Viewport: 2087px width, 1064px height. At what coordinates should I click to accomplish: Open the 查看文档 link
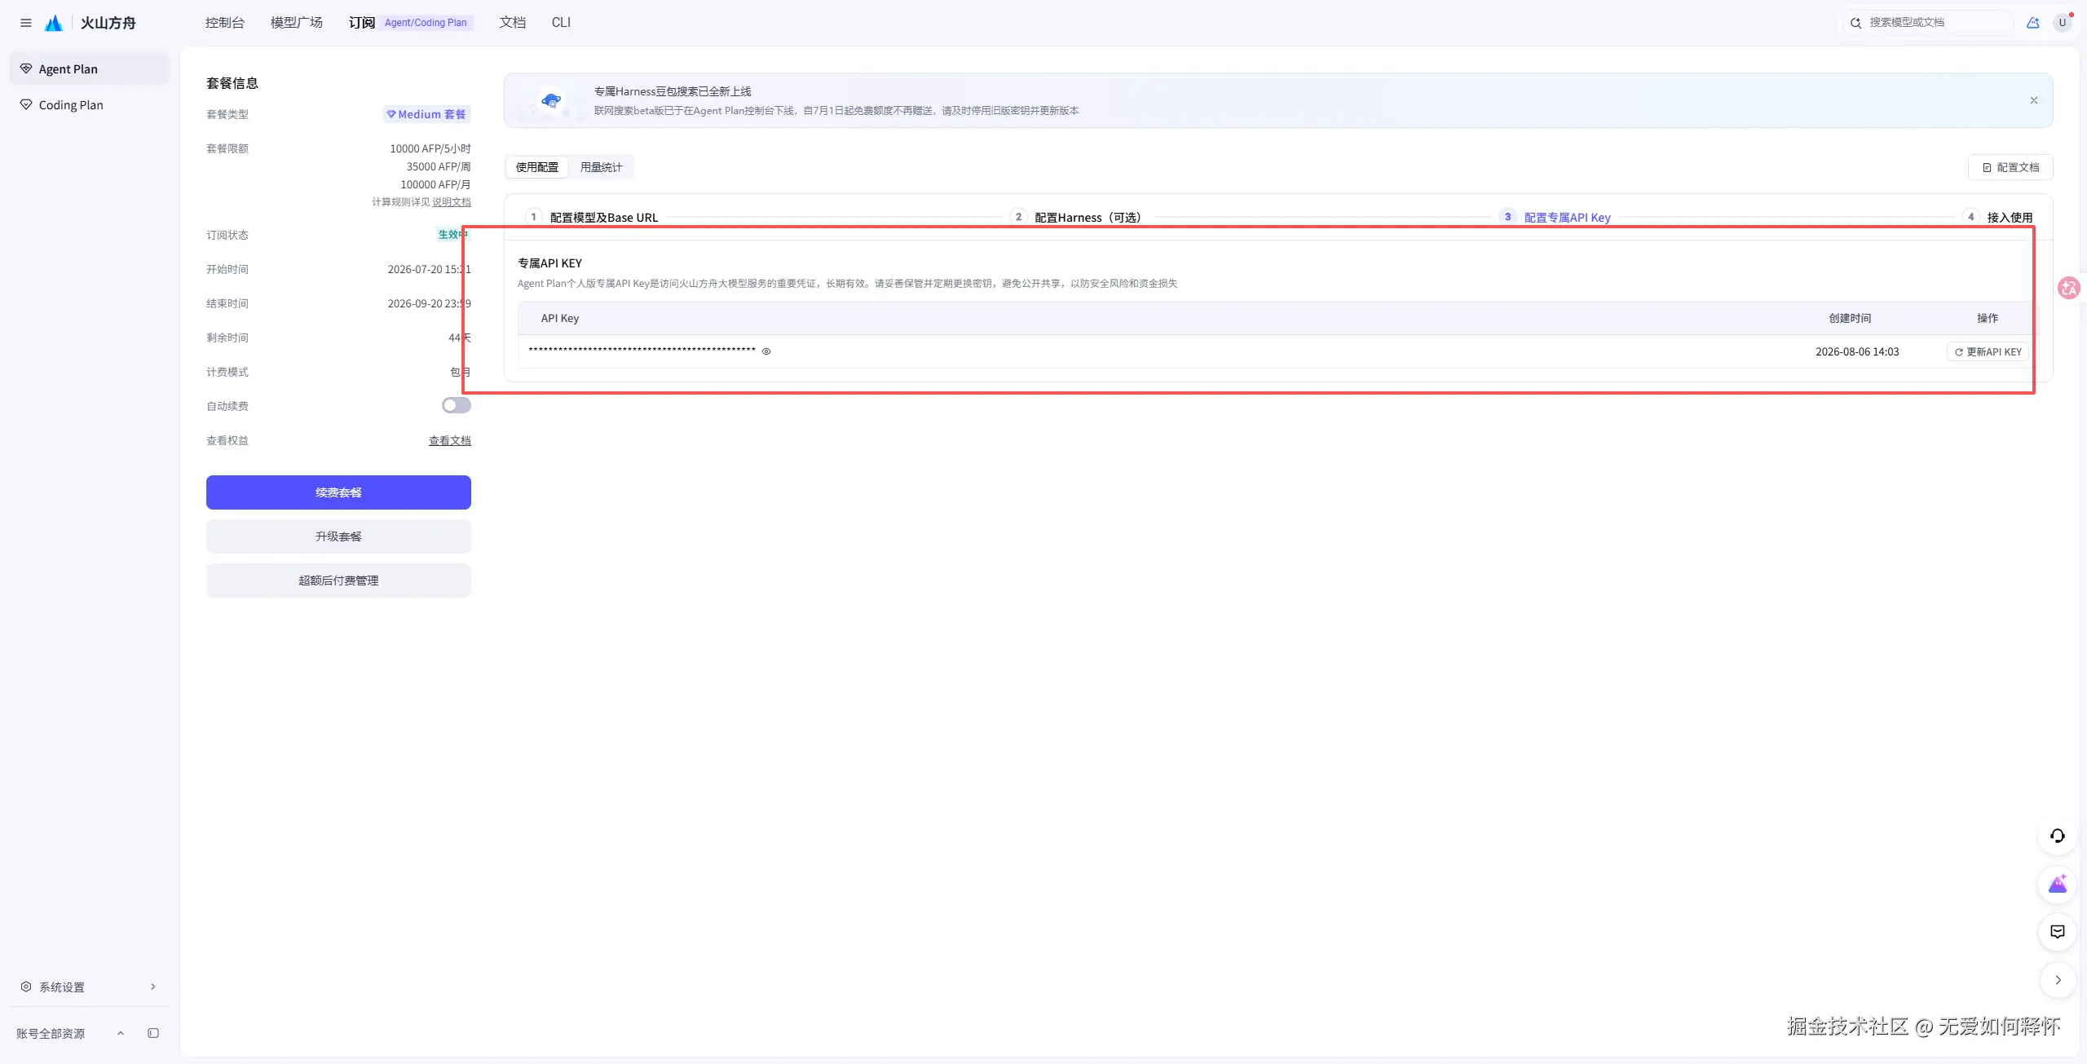click(450, 440)
